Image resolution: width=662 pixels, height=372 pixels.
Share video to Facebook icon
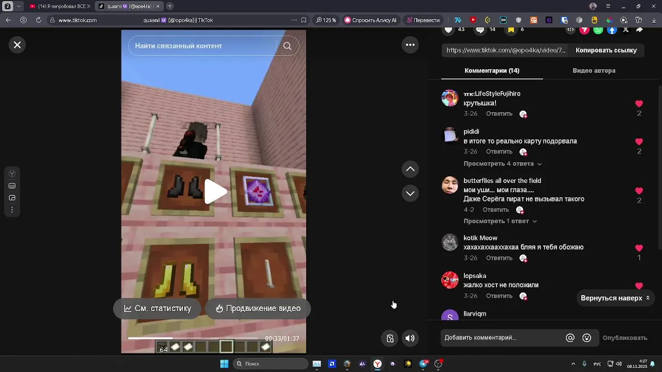pyautogui.click(x=612, y=30)
